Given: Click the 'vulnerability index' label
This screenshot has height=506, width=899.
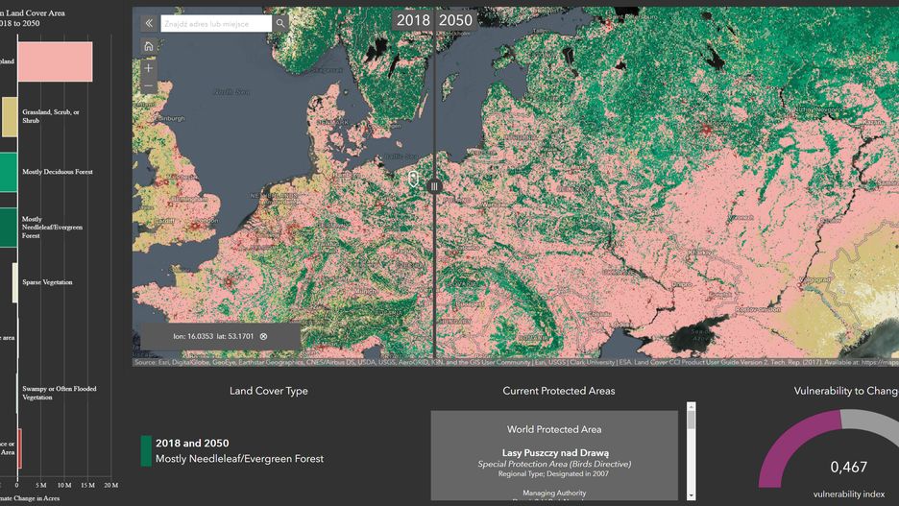Looking at the screenshot, I should pyautogui.click(x=849, y=494).
